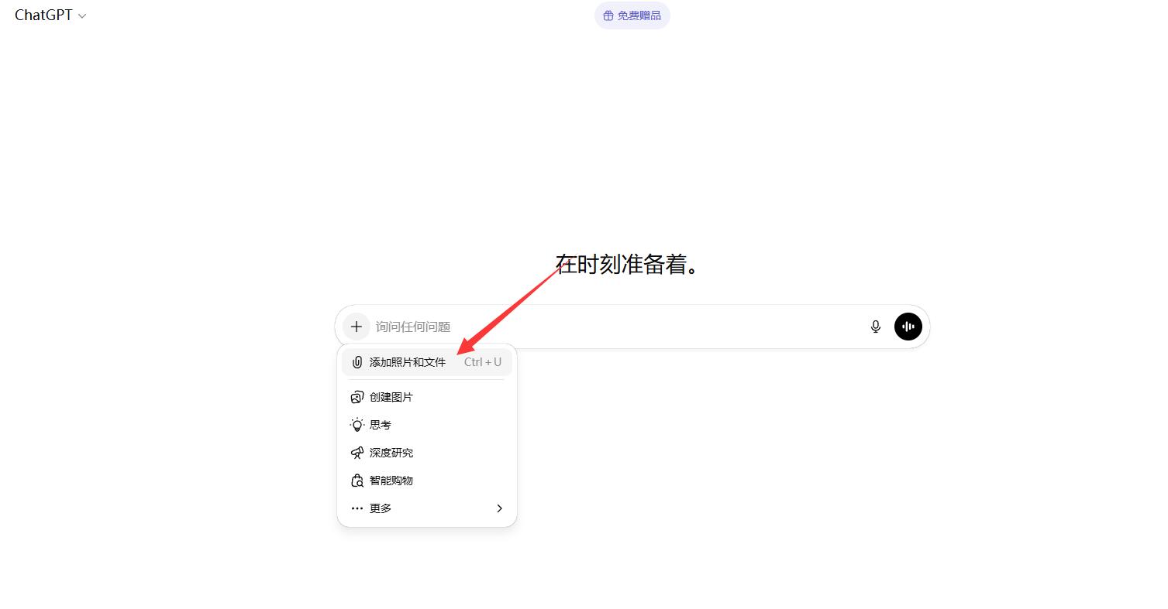The image size is (1168, 609).
Task: Click the 智能购物 shopping icon
Action: coord(357,480)
